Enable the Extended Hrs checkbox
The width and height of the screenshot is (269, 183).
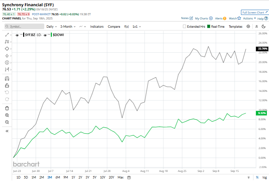click(x=184, y=26)
